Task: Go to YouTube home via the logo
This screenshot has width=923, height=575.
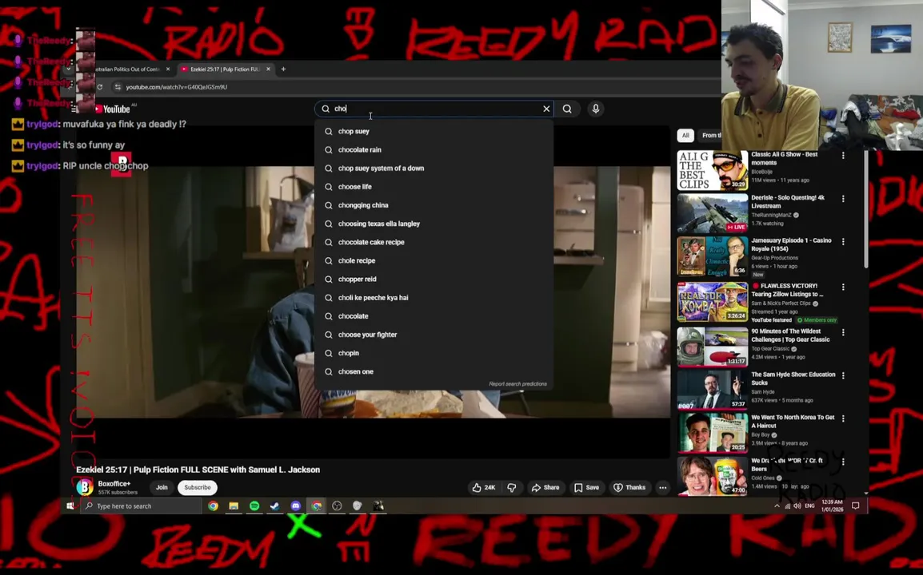Action: (114, 109)
